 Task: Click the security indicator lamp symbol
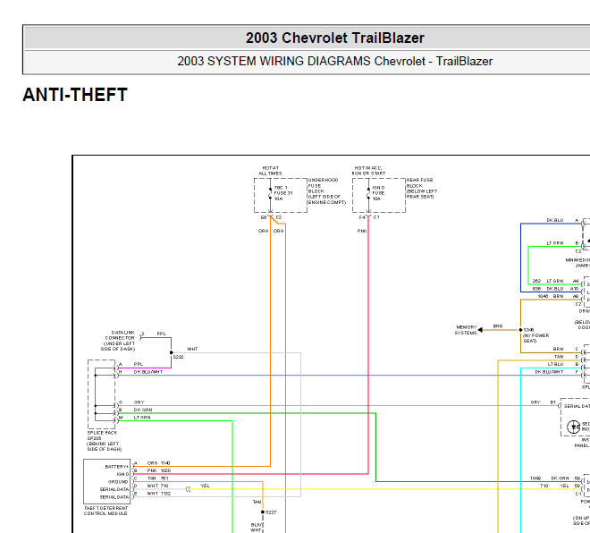click(x=573, y=427)
